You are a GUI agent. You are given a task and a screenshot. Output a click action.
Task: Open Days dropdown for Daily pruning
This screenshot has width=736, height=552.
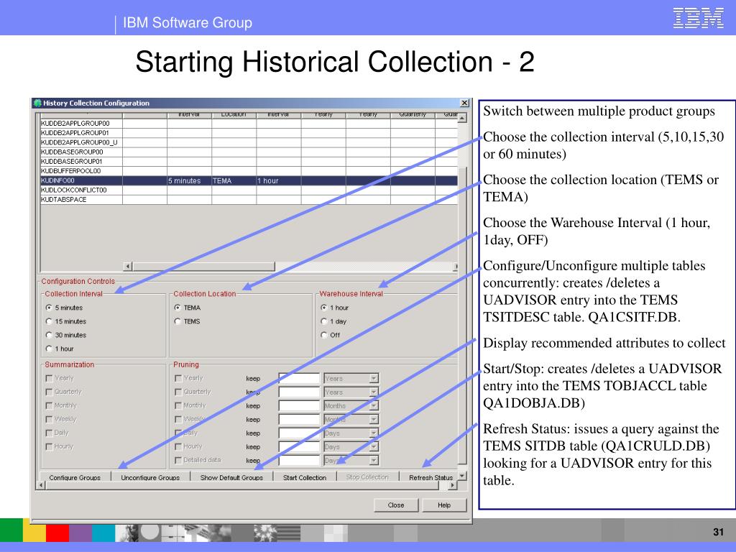[x=374, y=433]
